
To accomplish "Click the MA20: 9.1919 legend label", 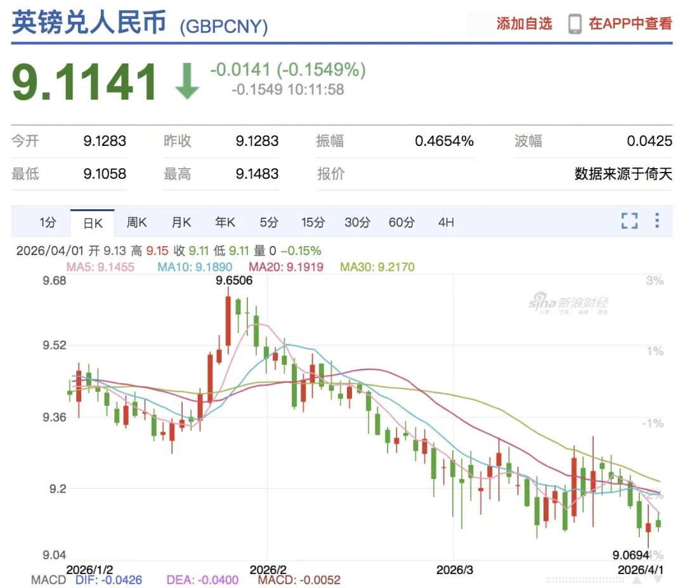I will 285,267.
